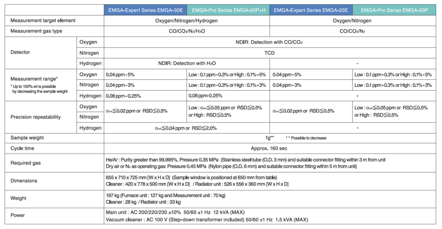
Task: Click EMGA-20P+H hydrogen range '0.08 ppm-0.25%'
Action: (x=205, y=96)
